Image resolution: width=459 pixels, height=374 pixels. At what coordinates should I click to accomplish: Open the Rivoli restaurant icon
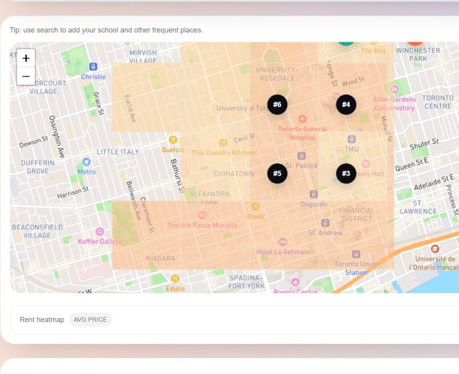pos(256,207)
